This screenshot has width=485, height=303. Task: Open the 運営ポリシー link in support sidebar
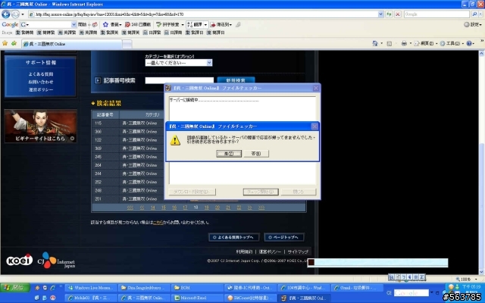pos(40,89)
